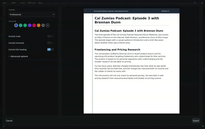
Task: Click the collapse chevron on the right edge
Action: [x=204, y=69]
